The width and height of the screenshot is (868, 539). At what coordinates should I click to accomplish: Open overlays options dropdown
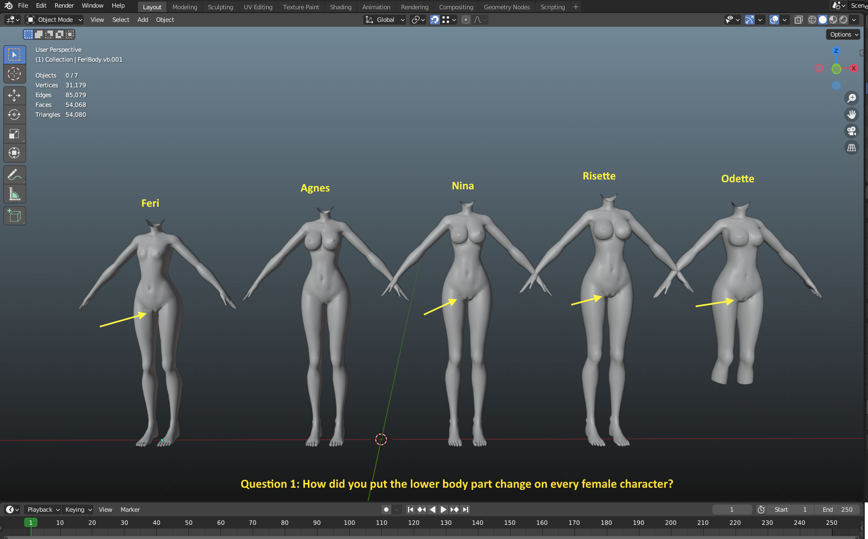point(785,20)
